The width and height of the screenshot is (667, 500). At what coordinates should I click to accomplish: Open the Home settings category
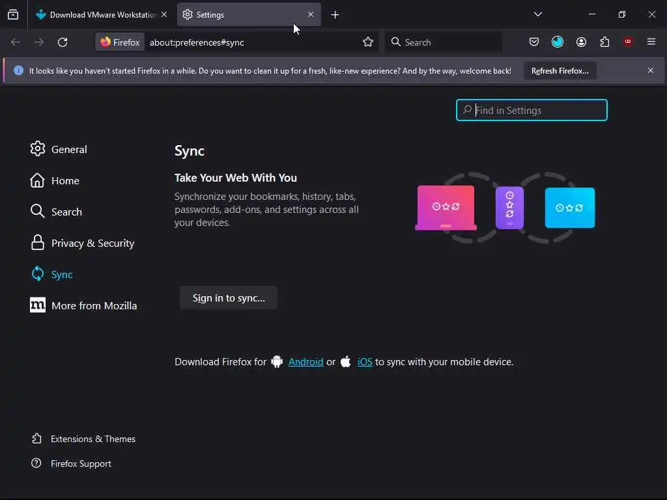tap(55, 181)
